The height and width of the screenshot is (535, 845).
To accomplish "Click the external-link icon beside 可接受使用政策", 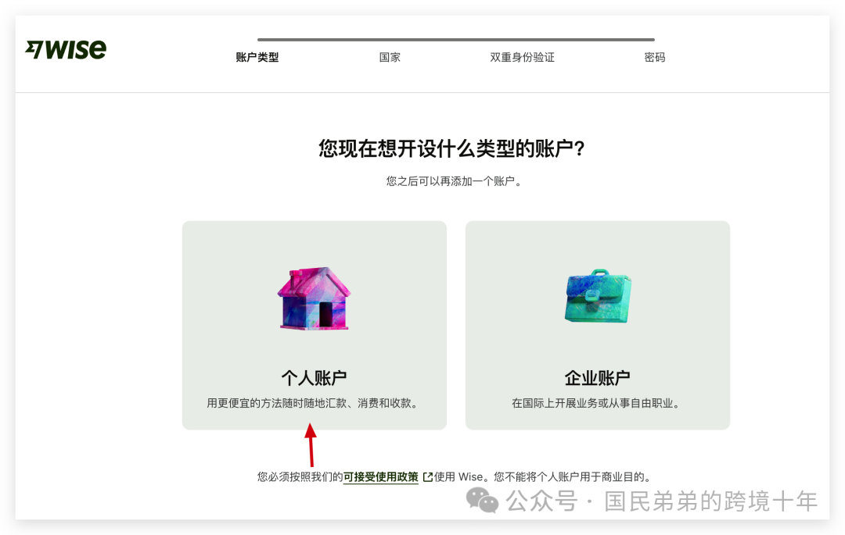I will pyautogui.click(x=427, y=476).
